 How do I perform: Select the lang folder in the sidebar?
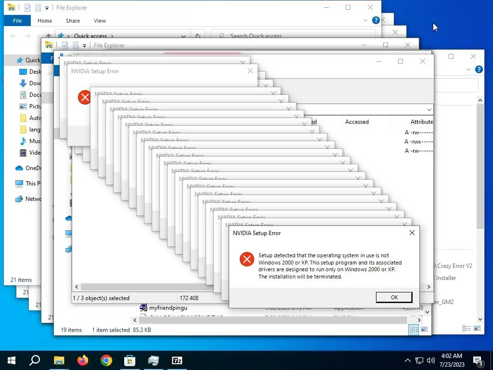pyautogui.click(x=30, y=130)
